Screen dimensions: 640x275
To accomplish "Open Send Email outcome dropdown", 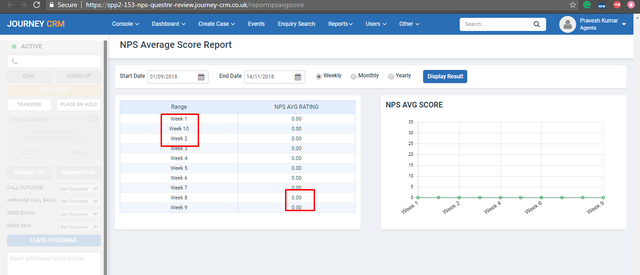I will click(79, 214).
